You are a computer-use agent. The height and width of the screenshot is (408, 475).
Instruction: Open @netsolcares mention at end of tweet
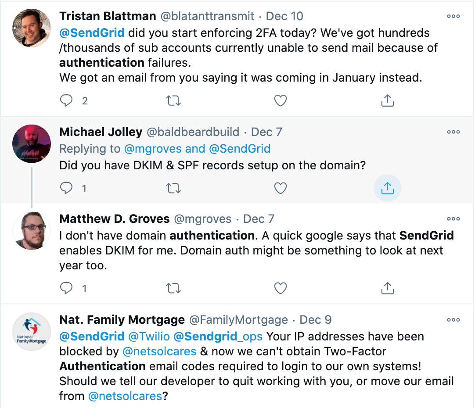click(125, 396)
